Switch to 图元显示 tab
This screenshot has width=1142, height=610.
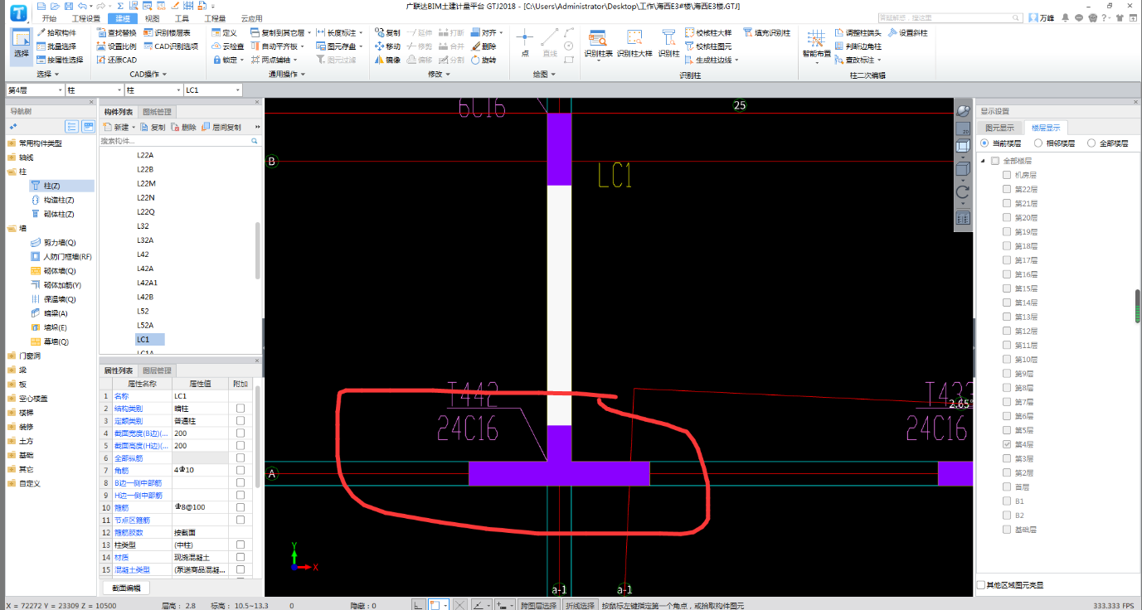(999, 128)
